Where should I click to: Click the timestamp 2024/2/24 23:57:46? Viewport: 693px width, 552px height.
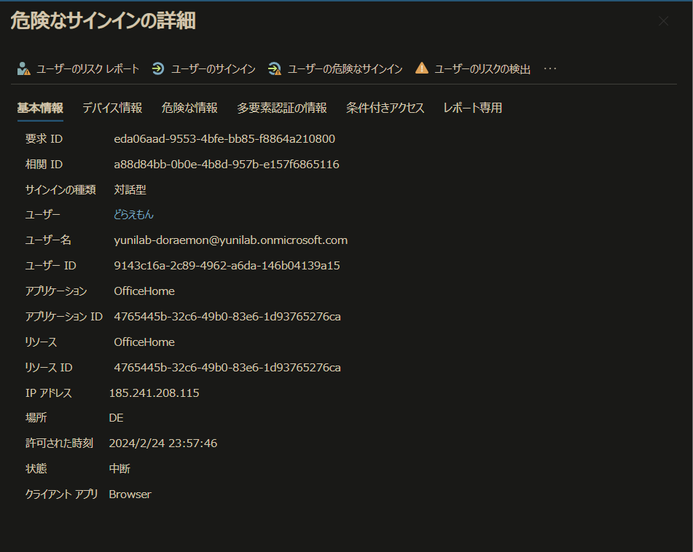tap(163, 443)
